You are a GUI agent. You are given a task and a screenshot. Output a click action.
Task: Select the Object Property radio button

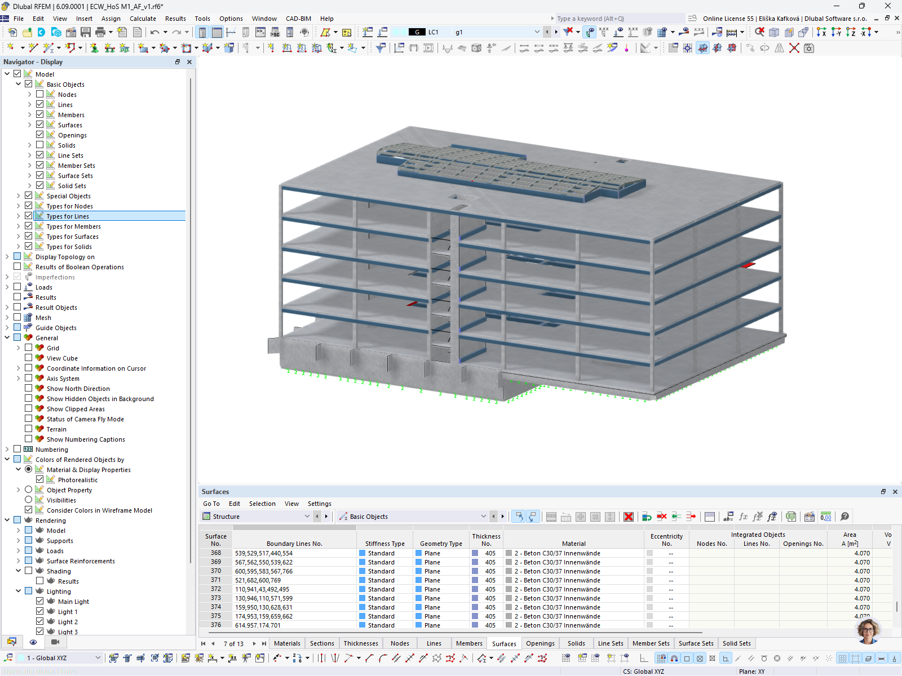[29, 490]
